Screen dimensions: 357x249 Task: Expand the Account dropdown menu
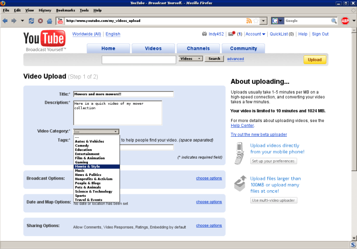pos(255,34)
